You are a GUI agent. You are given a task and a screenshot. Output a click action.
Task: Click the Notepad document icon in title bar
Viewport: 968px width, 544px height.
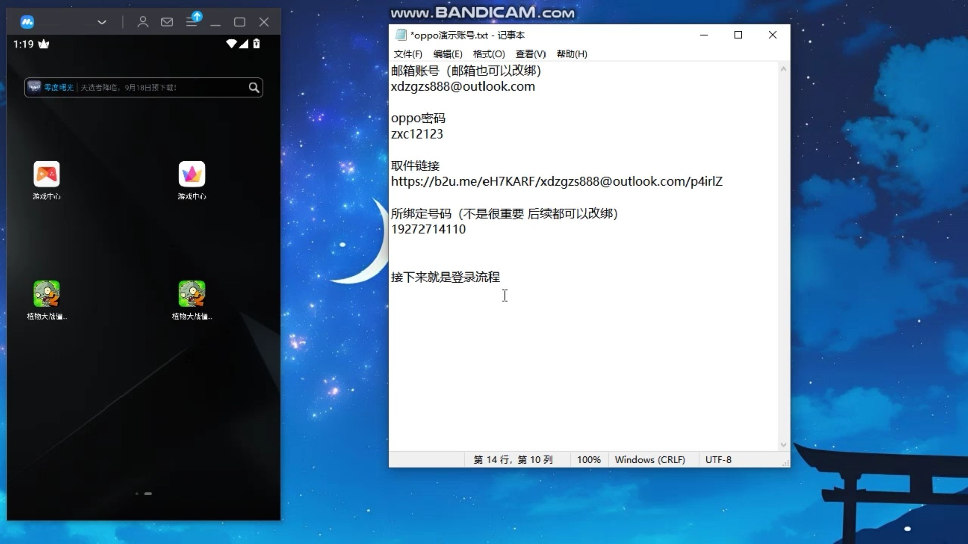pos(401,35)
